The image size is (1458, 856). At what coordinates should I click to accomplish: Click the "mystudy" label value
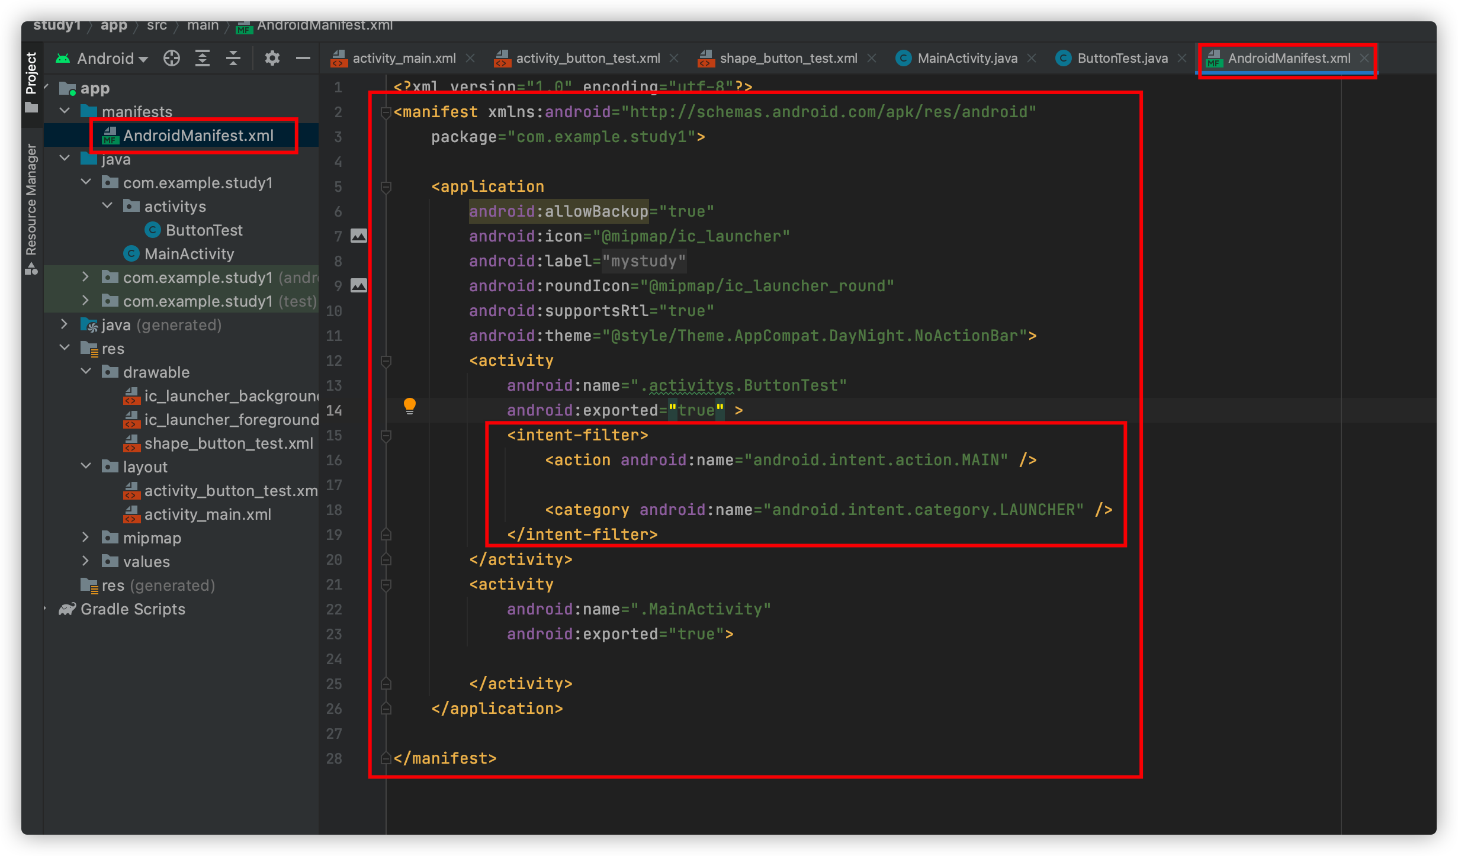click(x=644, y=261)
